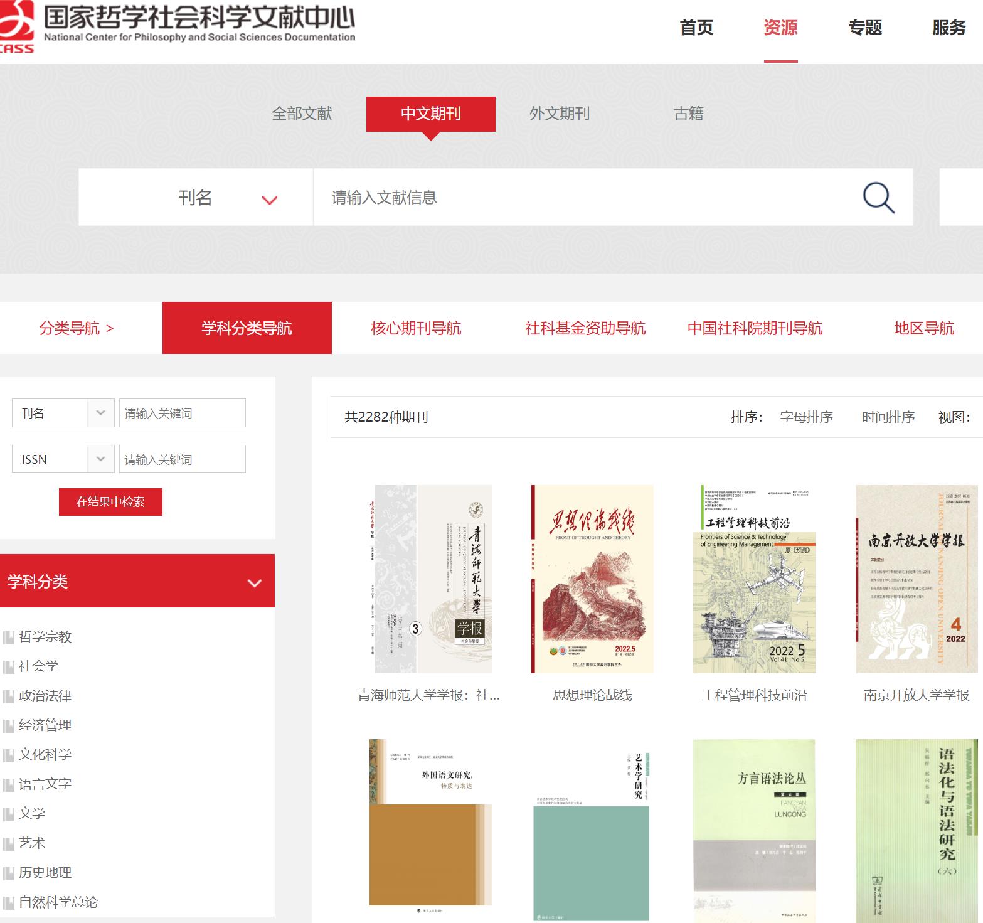The height and width of the screenshot is (923, 983).
Task: Click the 社会学 category book icon
Action: tap(9, 666)
